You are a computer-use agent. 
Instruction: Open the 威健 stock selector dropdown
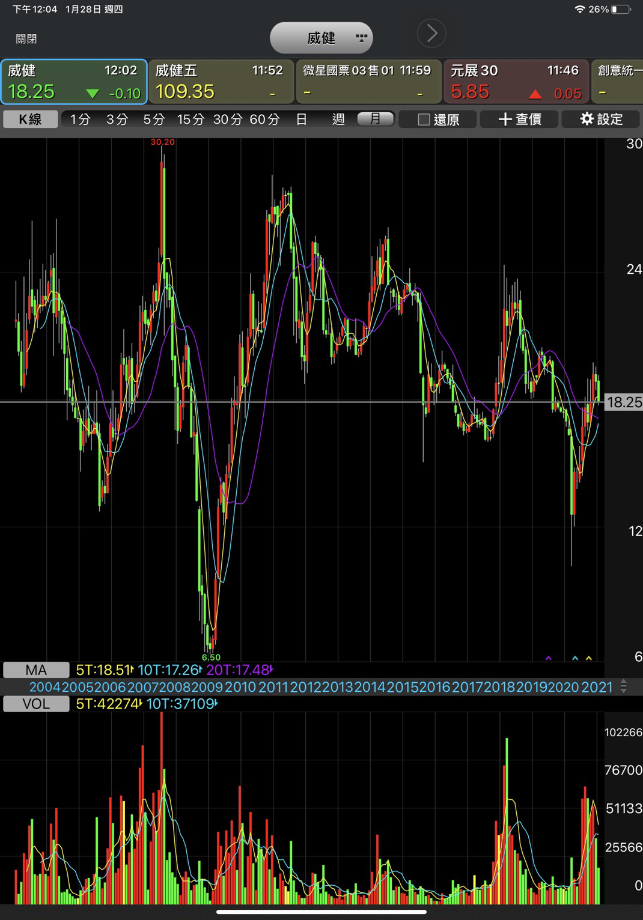click(x=321, y=38)
